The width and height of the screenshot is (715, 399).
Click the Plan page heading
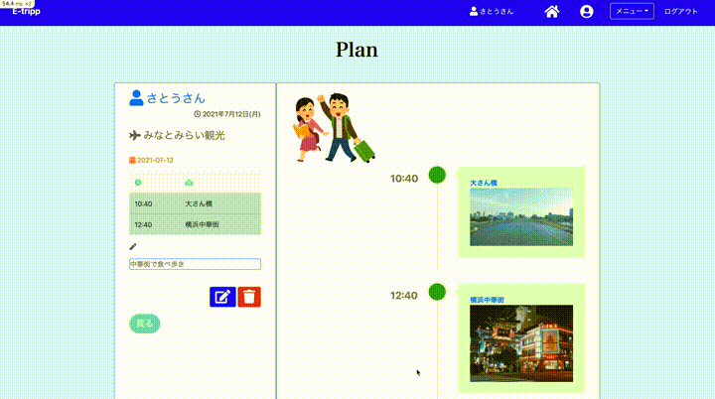pos(357,50)
